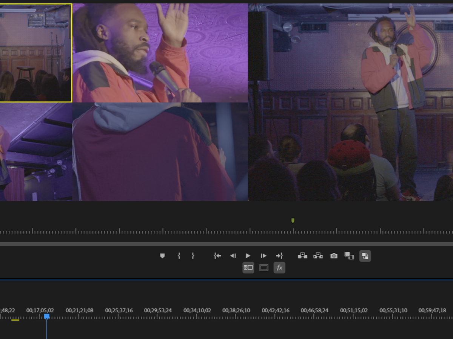Step forward one frame
The height and width of the screenshot is (339, 453).
263,256
